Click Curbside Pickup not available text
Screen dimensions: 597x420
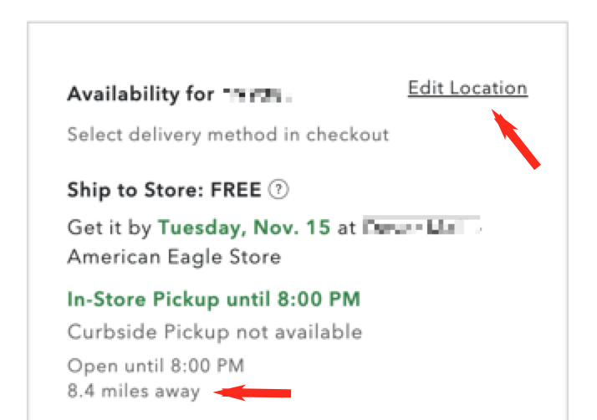215,332
